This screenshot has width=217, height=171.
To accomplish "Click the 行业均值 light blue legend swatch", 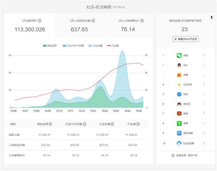I will click(90, 46).
